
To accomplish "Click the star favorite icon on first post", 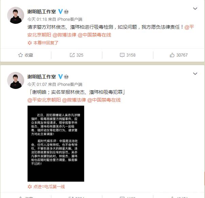I will coord(20,55).
